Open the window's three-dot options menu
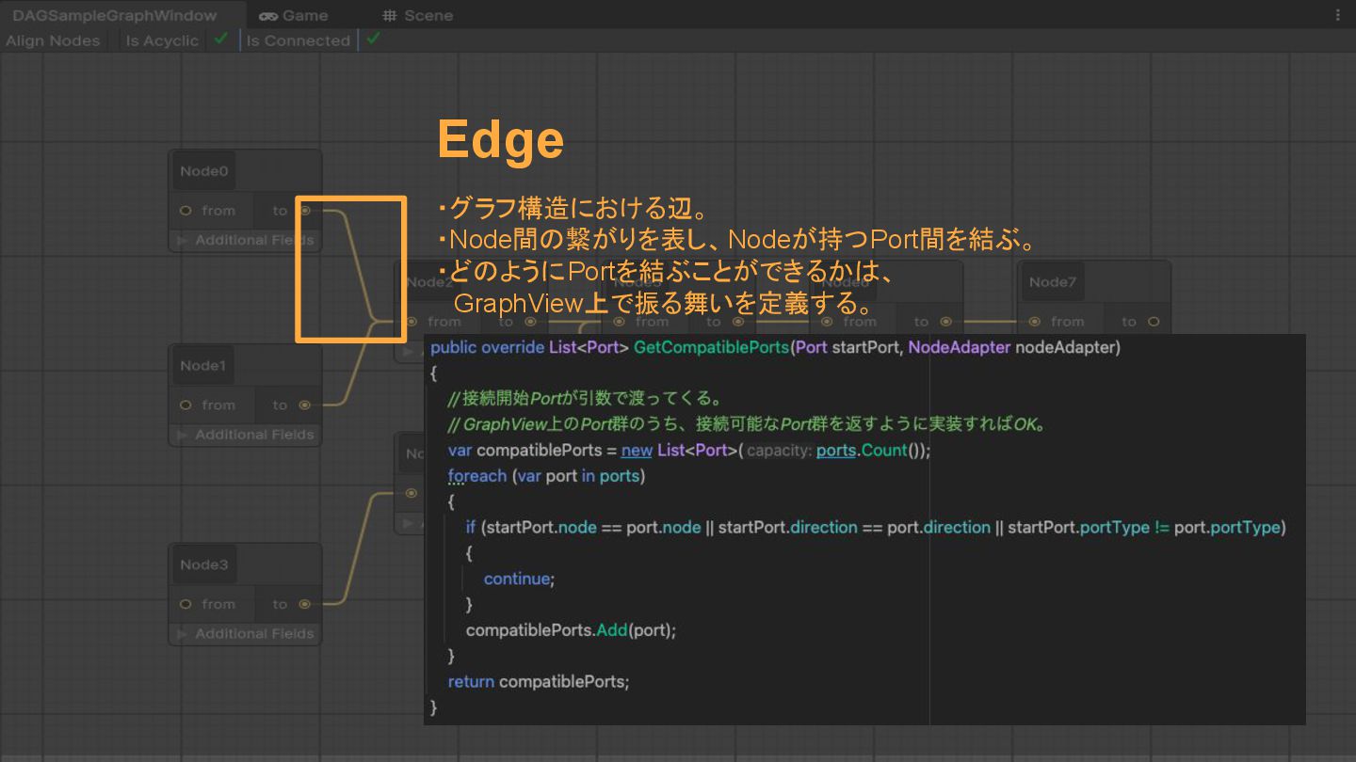 [x=1338, y=15]
